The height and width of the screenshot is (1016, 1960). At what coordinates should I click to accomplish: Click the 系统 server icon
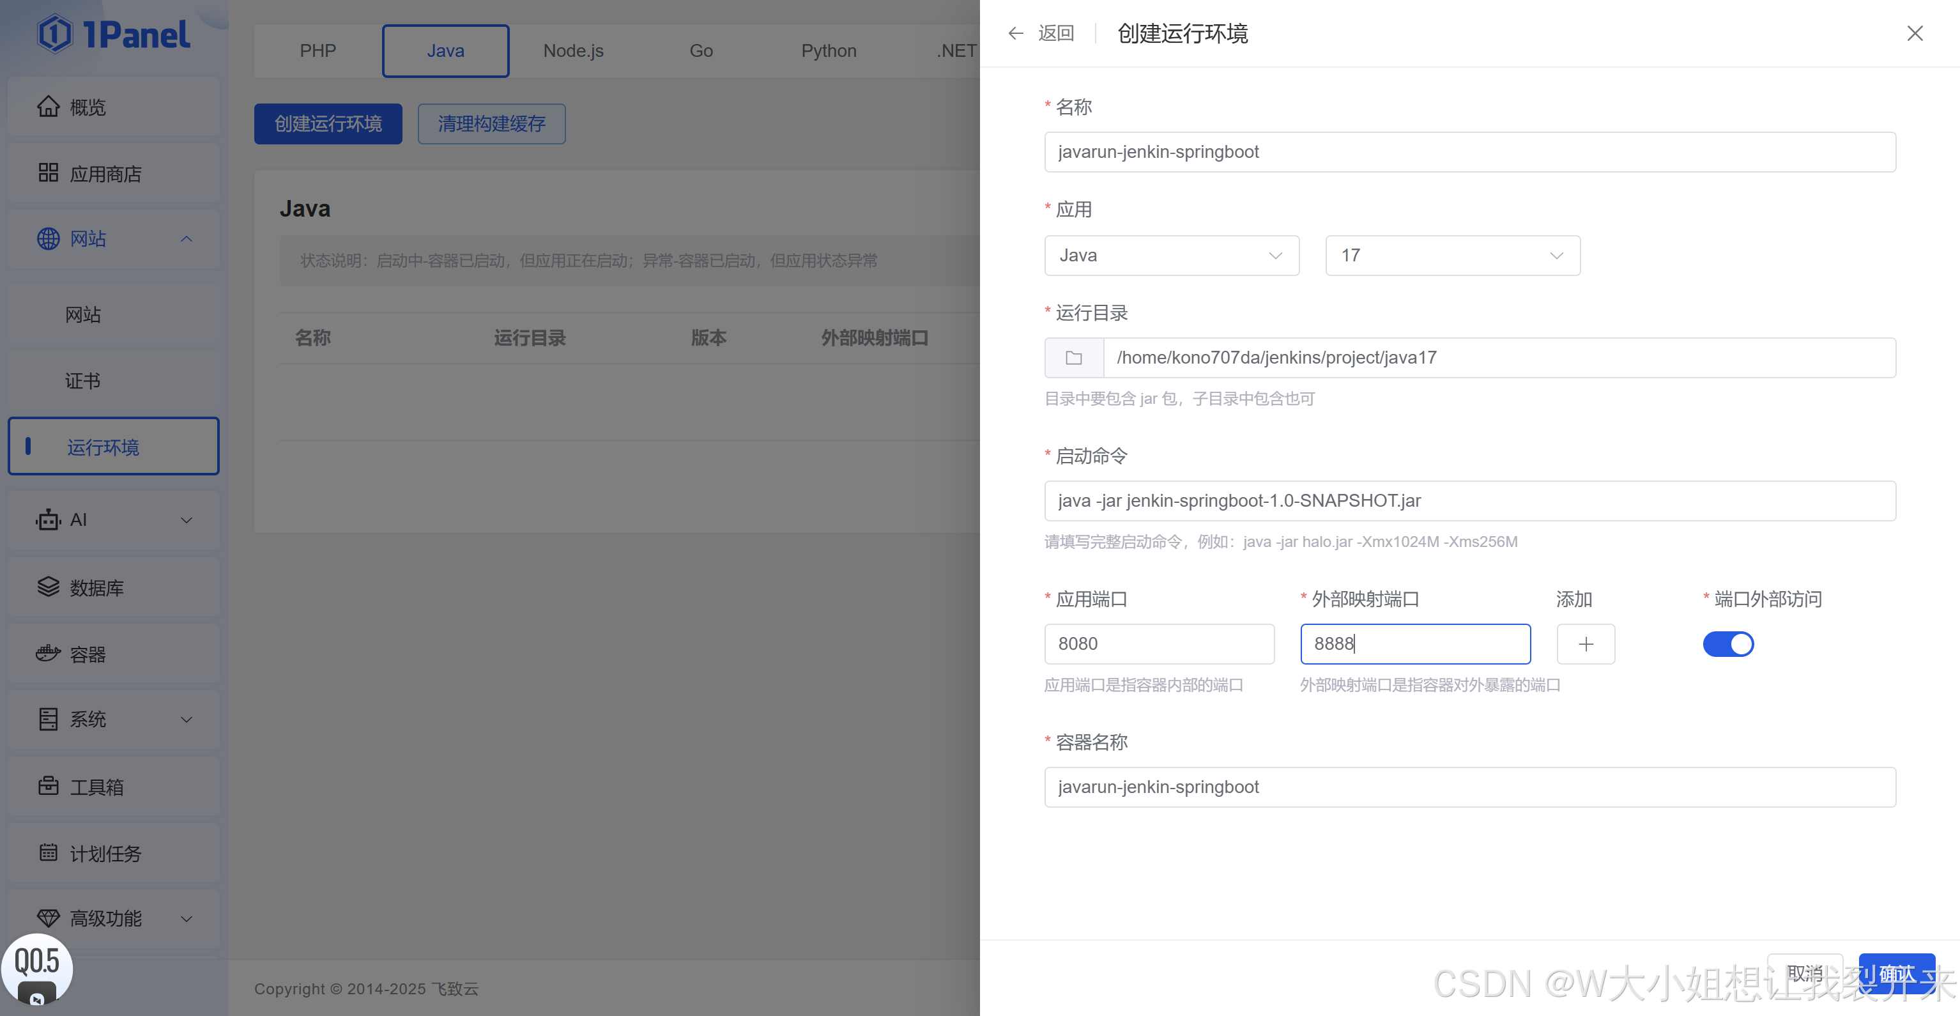tap(48, 720)
